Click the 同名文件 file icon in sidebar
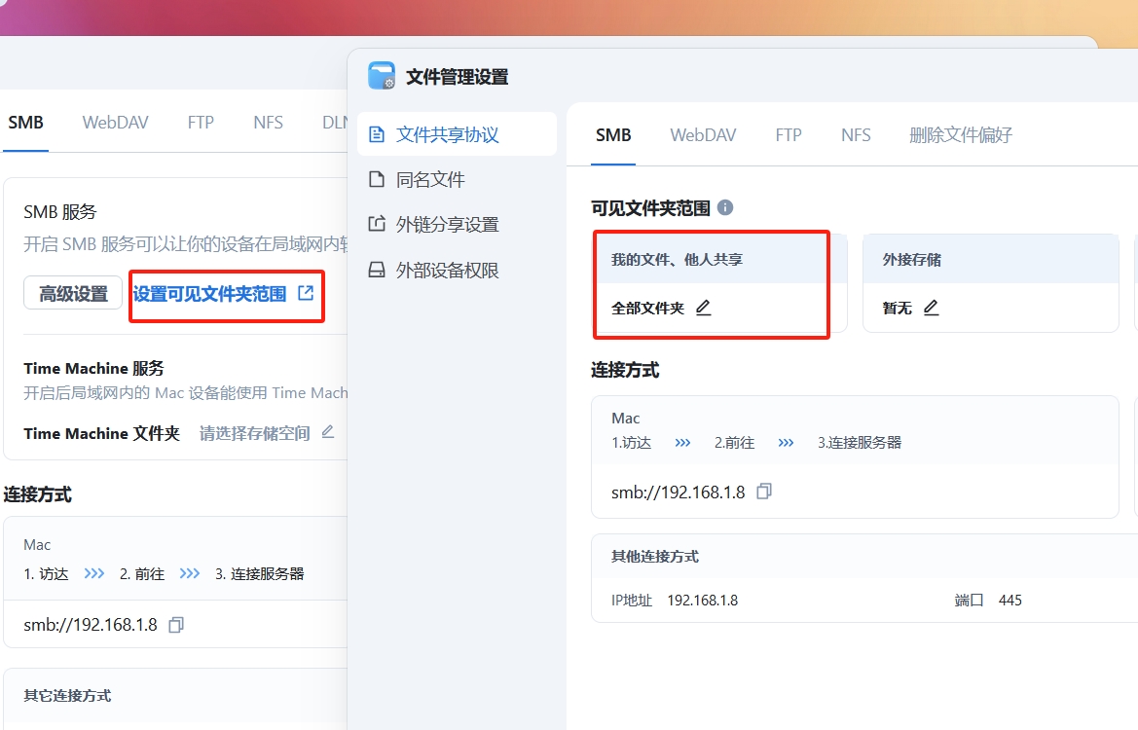 pos(377,179)
